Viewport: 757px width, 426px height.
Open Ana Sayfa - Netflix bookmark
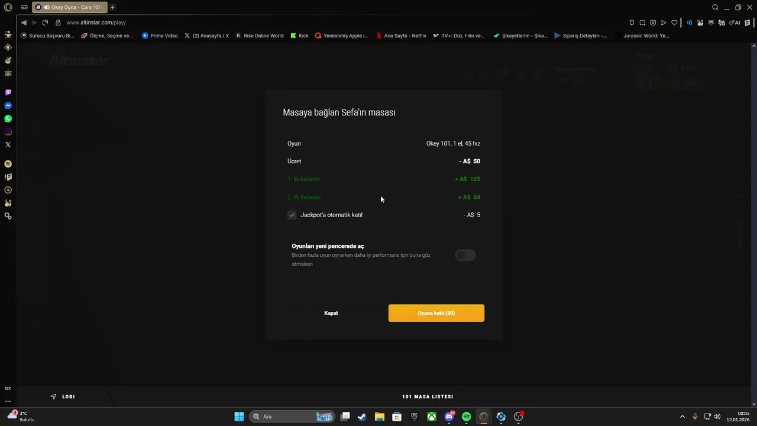tap(401, 35)
